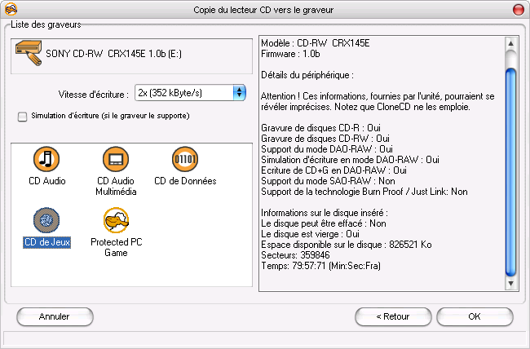
Task: Go back with the < Retour button
Action: point(393,317)
